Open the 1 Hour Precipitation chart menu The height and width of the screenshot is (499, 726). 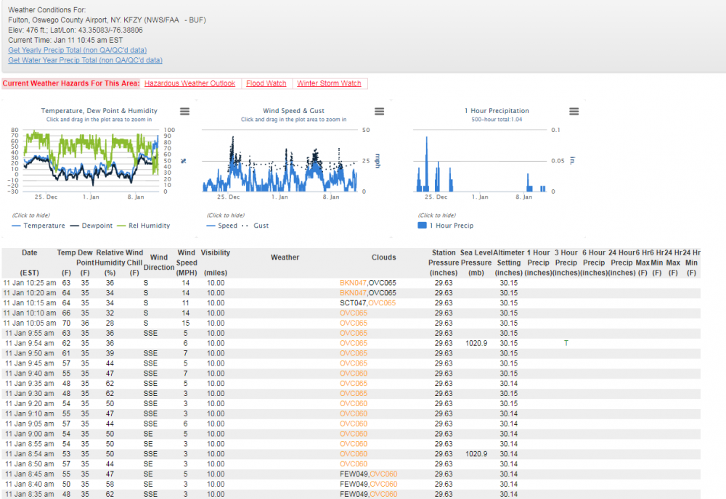point(574,112)
